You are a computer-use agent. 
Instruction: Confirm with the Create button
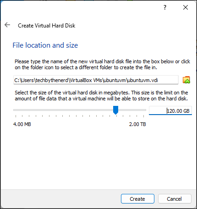[x=137, y=199]
